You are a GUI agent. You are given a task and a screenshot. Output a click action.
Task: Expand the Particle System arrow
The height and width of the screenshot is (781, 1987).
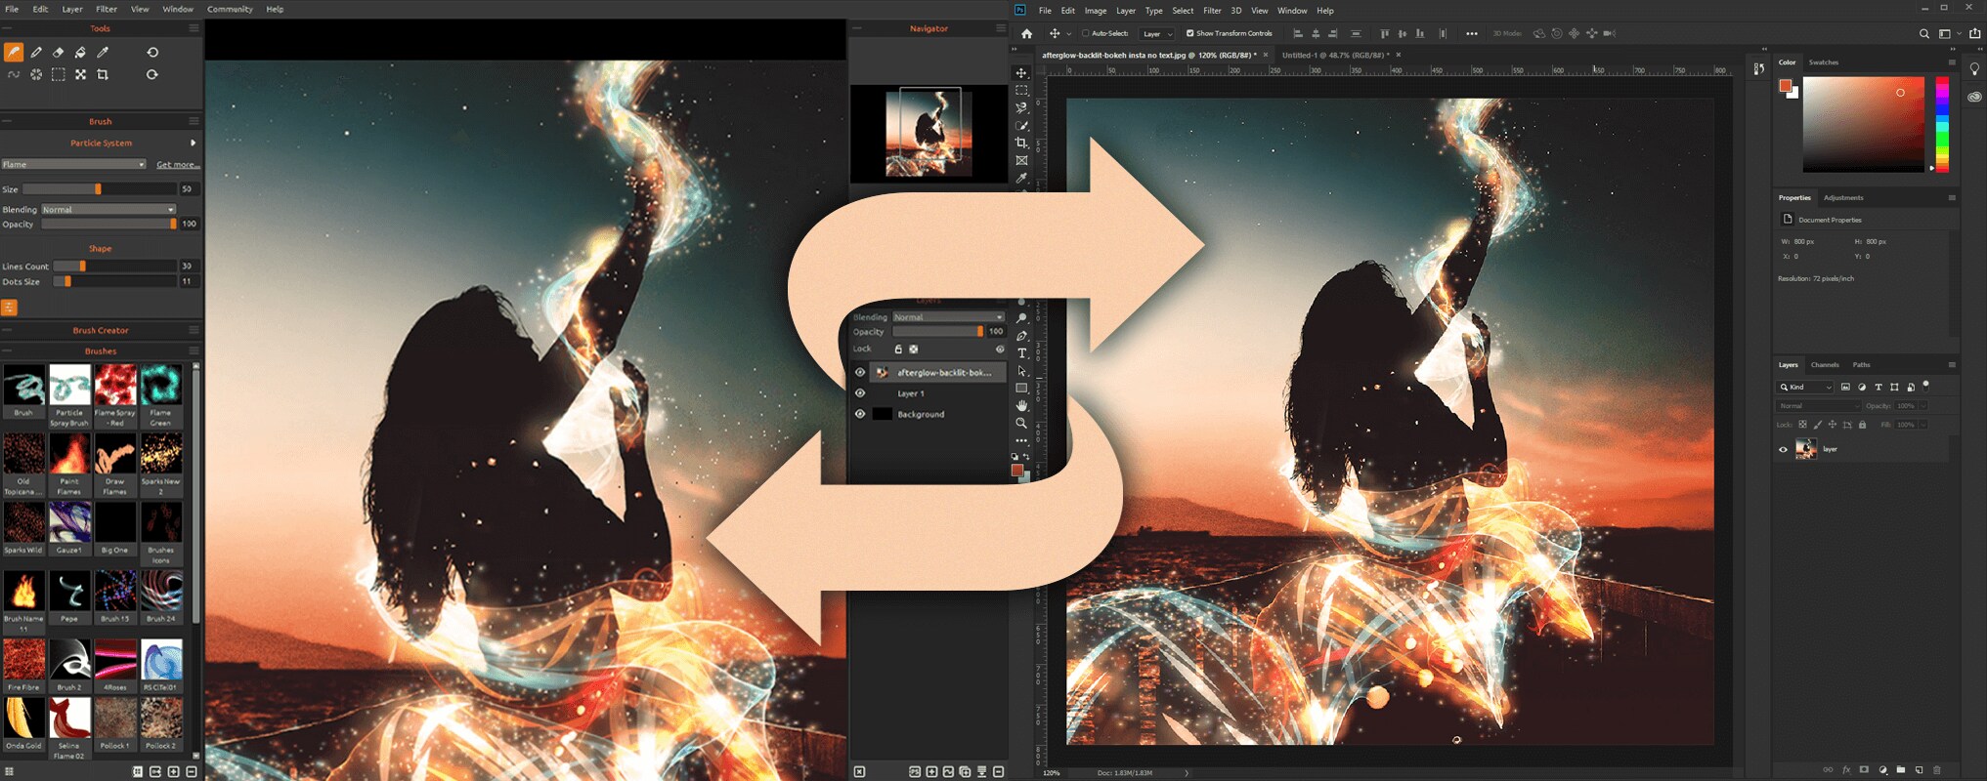193,143
